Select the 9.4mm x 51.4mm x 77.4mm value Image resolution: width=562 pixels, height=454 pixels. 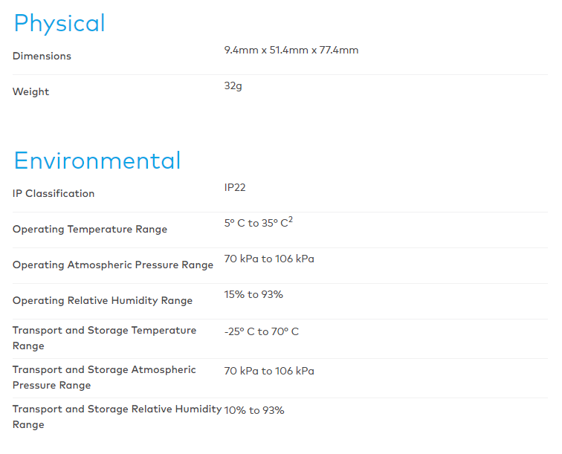[291, 51]
